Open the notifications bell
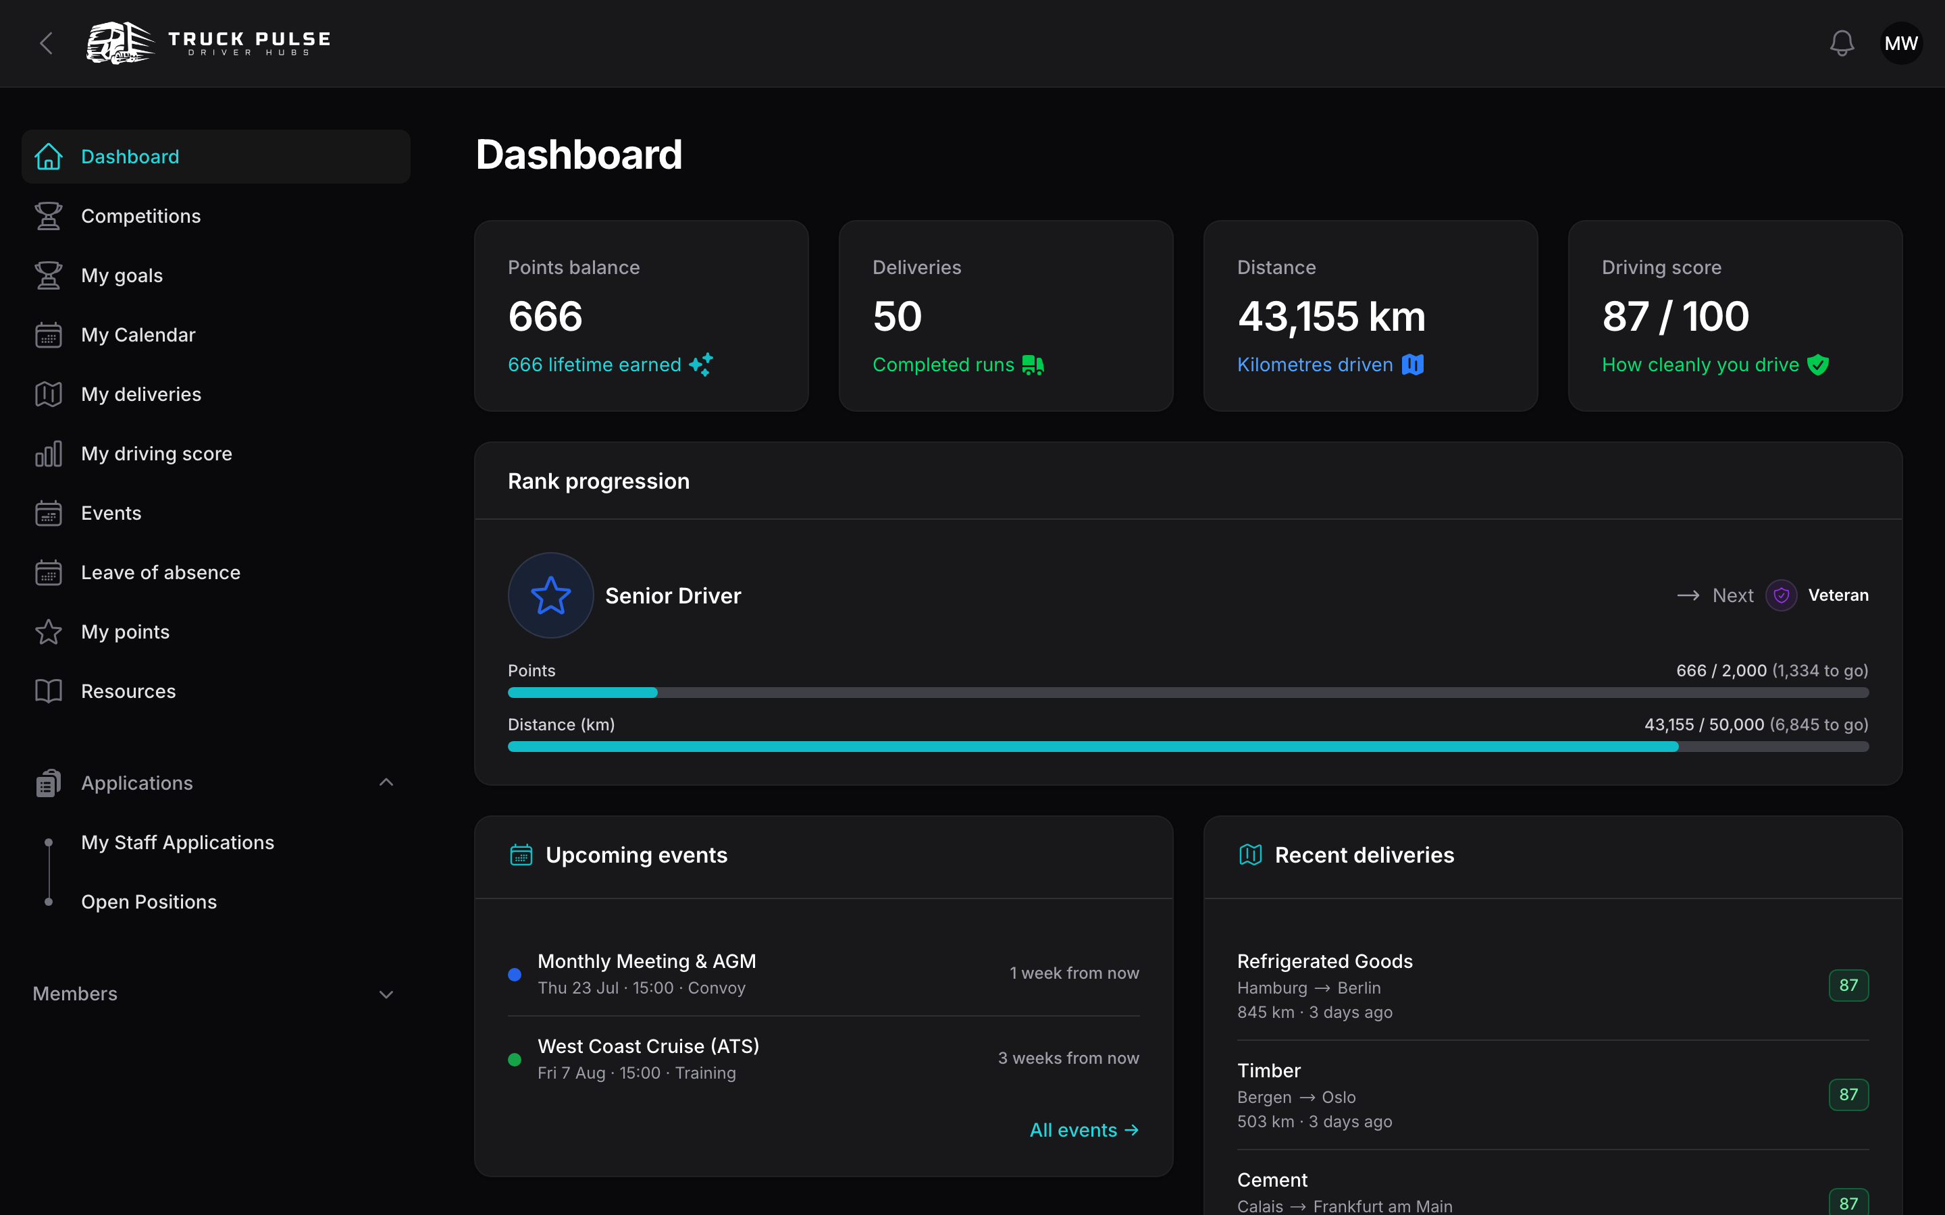 click(x=1841, y=43)
